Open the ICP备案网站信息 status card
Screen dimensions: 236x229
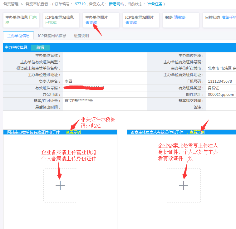click(x=61, y=20)
